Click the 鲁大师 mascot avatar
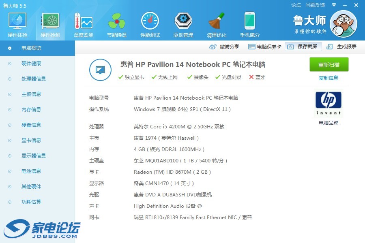The width and height of the screenshot is (365, 243). 344,24
